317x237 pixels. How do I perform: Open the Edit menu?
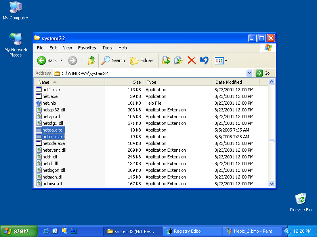pyautogui.click(x=53, y=48)
